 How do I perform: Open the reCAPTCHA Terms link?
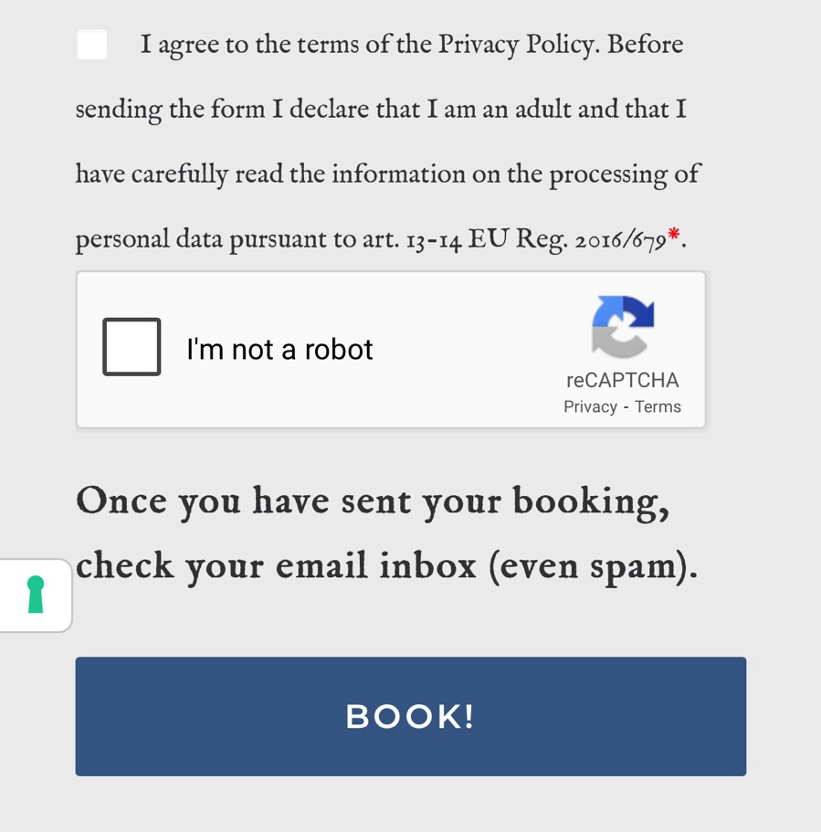658,407
